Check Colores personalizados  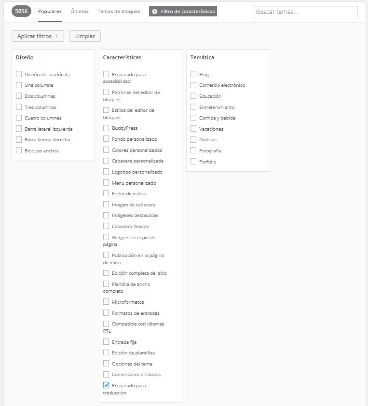[106, 150]
